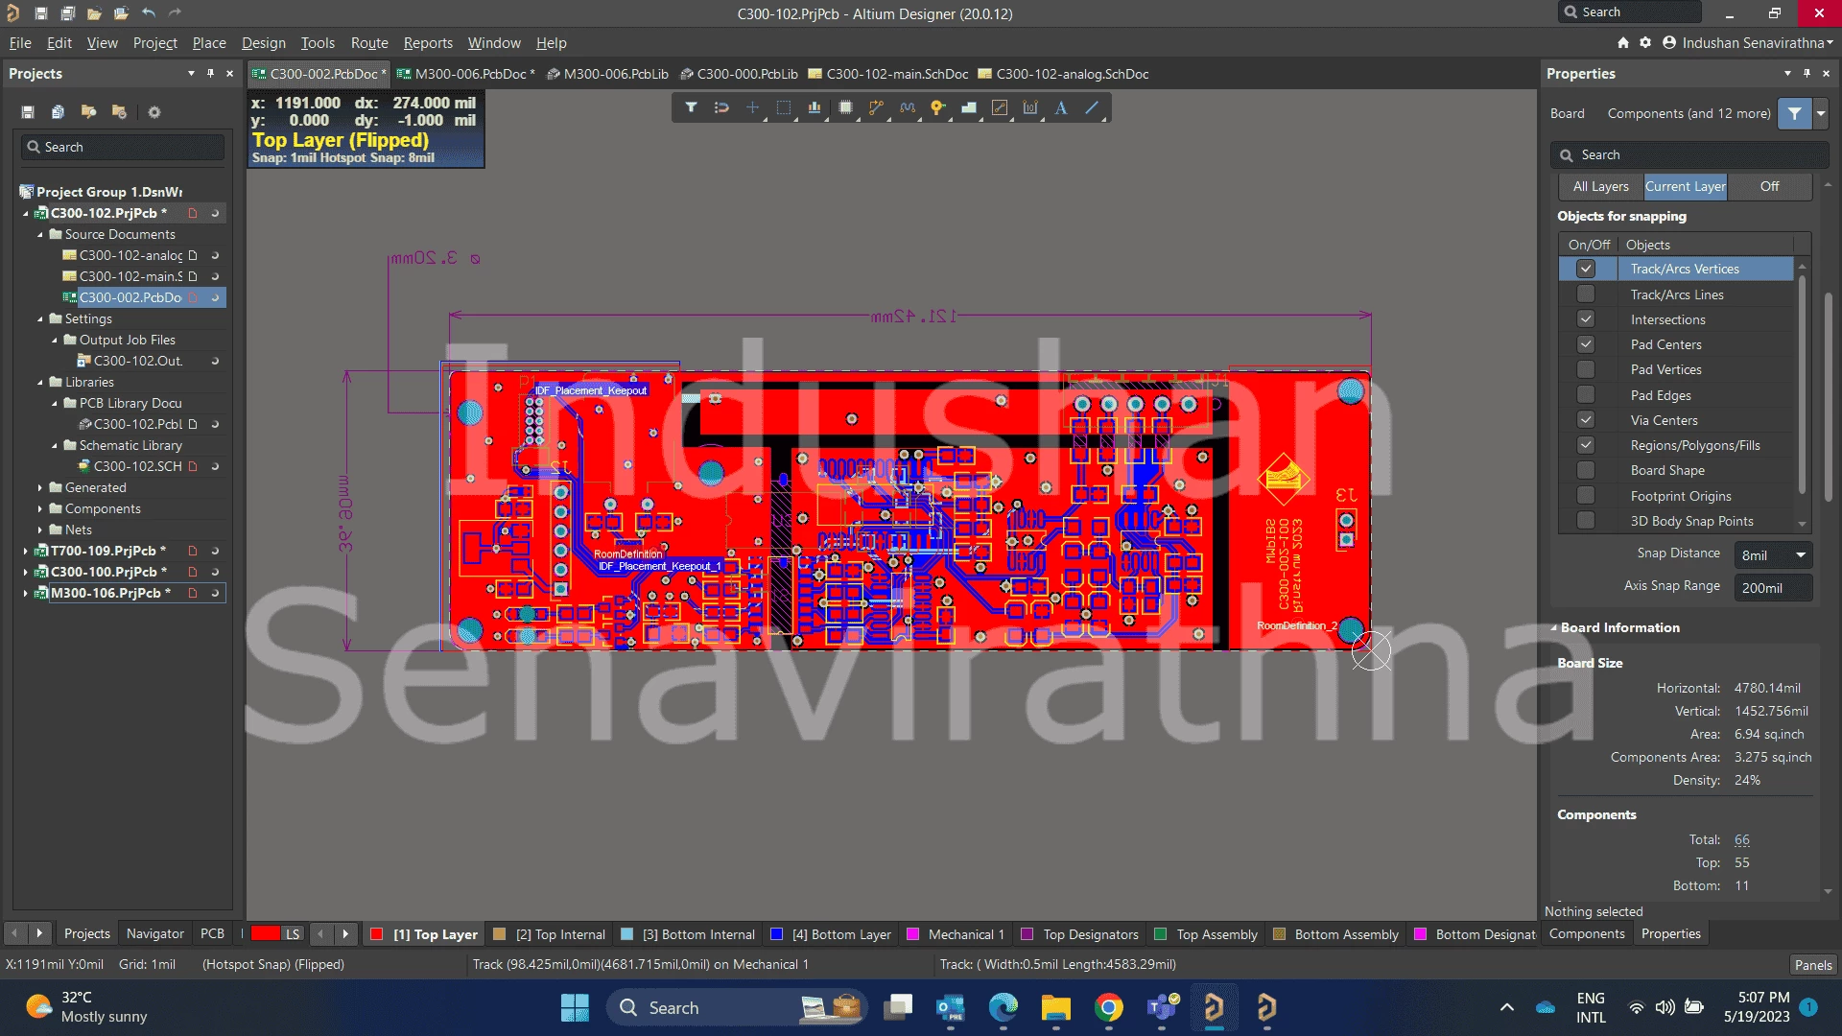The height and width of the screenshot is (1036, 1842).
Task: Click the Undo arrow in title bar
Action: [148, 13]
